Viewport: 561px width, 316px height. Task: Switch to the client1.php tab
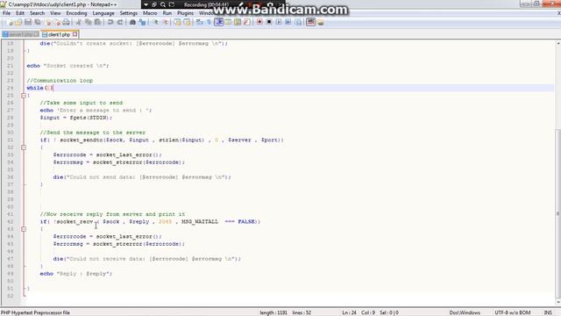point(59,35)
